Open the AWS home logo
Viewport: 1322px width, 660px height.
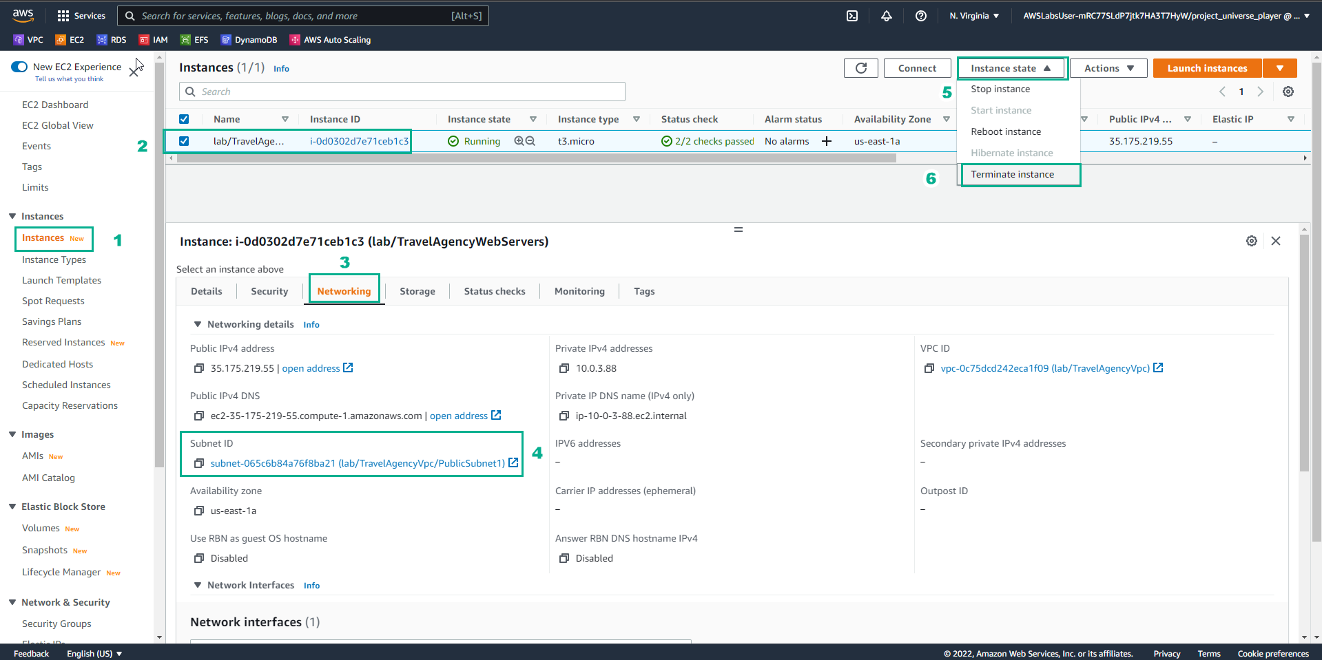point(23,15)
